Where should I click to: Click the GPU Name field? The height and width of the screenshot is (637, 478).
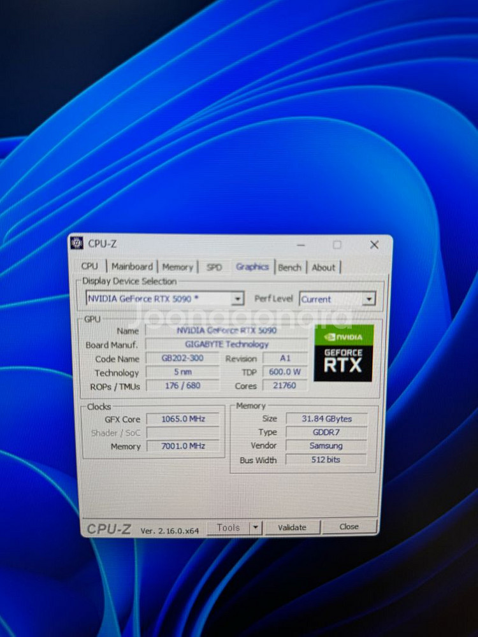pyautogui.click(x=226, y=330)
